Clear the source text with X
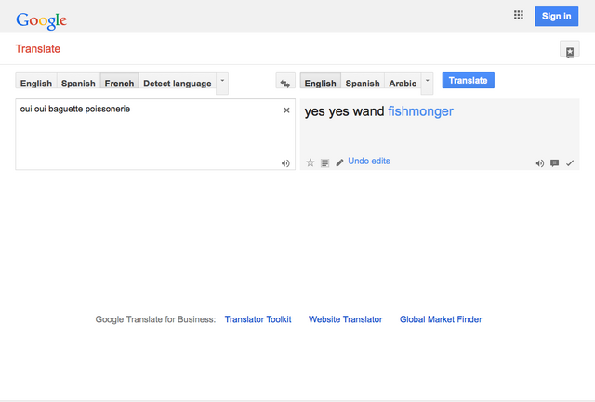 tap(286, 110)
